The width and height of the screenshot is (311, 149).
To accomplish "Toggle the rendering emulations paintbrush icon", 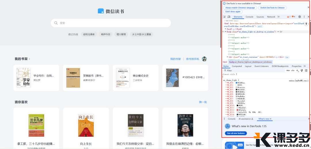I will [x=302, y=71].
